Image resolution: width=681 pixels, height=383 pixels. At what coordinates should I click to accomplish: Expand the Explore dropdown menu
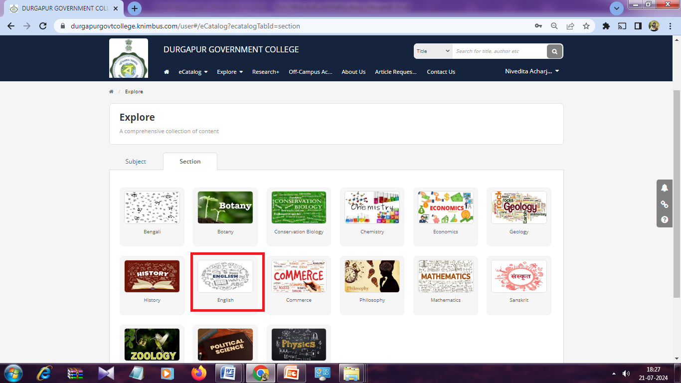[230, 72]
